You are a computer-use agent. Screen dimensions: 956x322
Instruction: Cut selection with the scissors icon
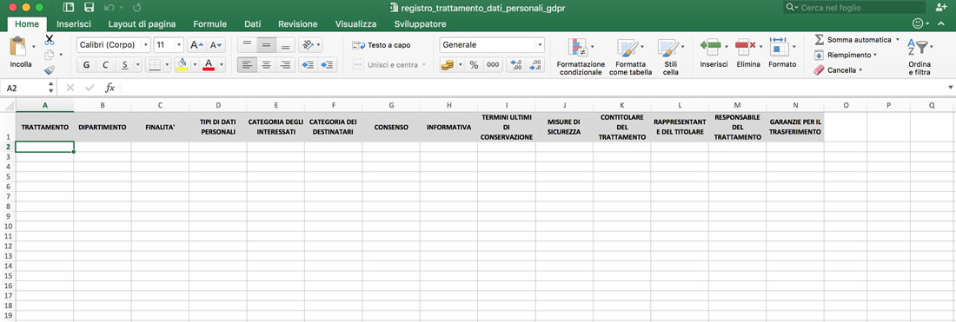[x=50, y=40]
